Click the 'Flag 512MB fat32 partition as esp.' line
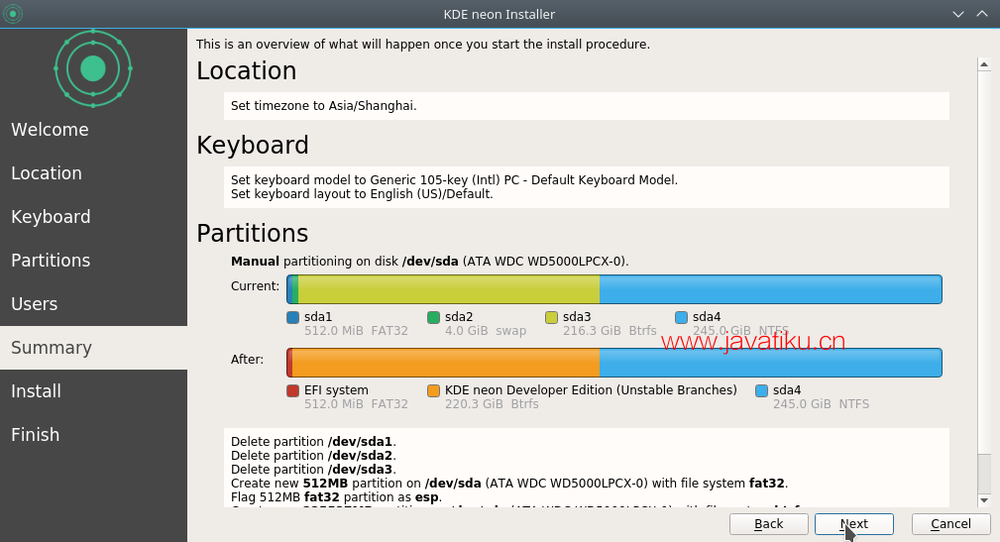Image resolution: width=1000 pixels, height=542 pixels. click(x=336, y=497)
